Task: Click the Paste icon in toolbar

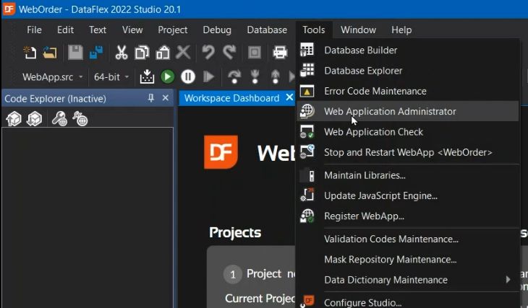Action: (162, 53)
